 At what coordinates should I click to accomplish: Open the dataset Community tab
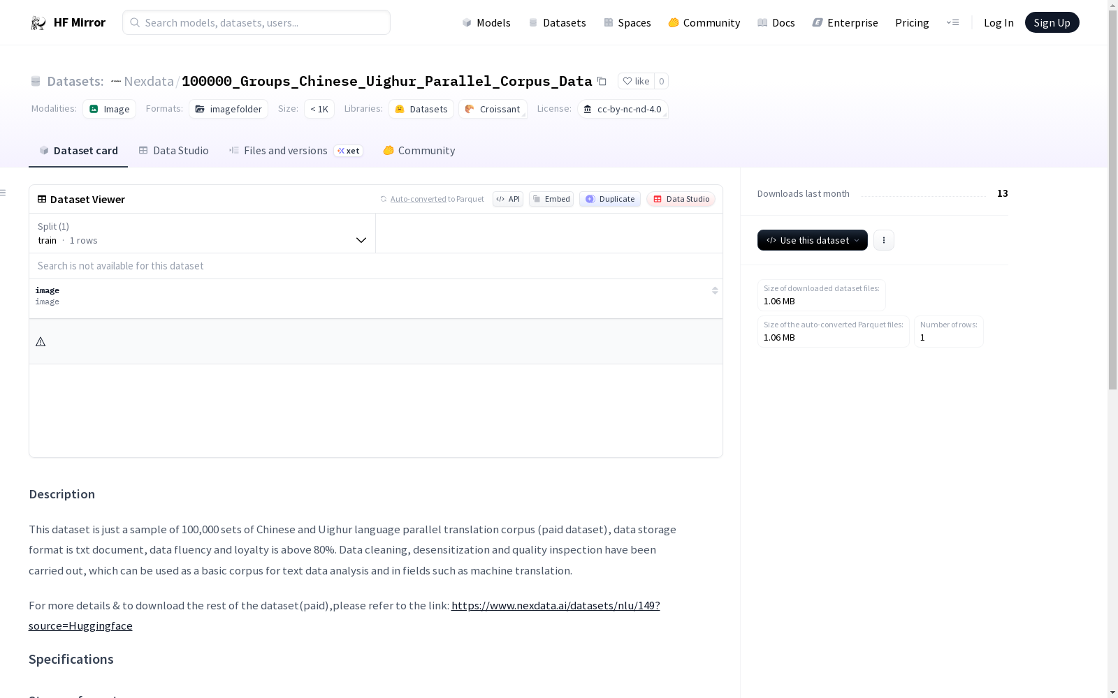click(x=419, y=151)
